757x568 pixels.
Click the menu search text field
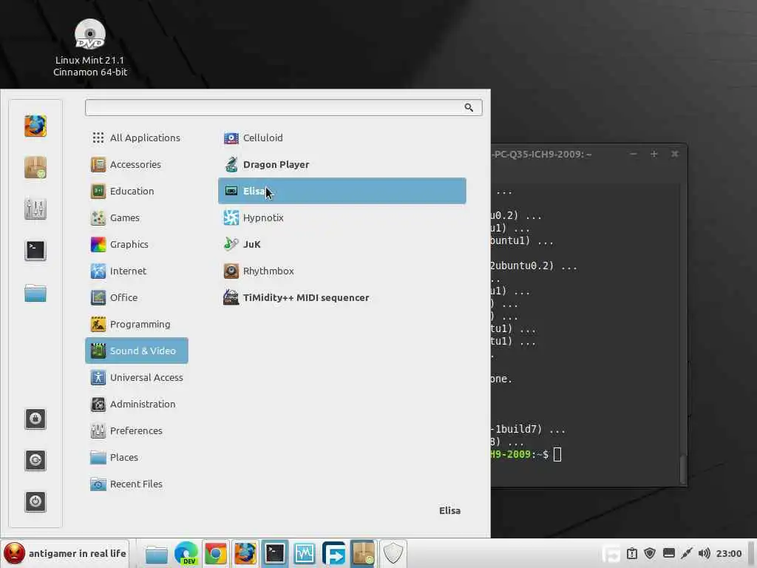pos(283,107)
